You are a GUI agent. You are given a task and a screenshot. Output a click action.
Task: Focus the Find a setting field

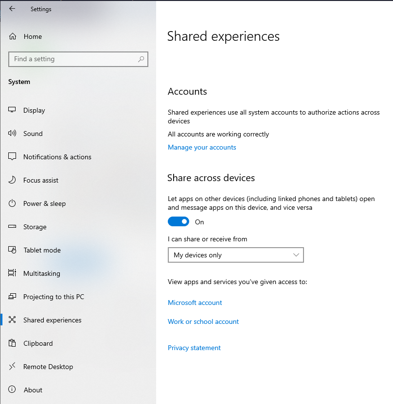click(78, 59)
